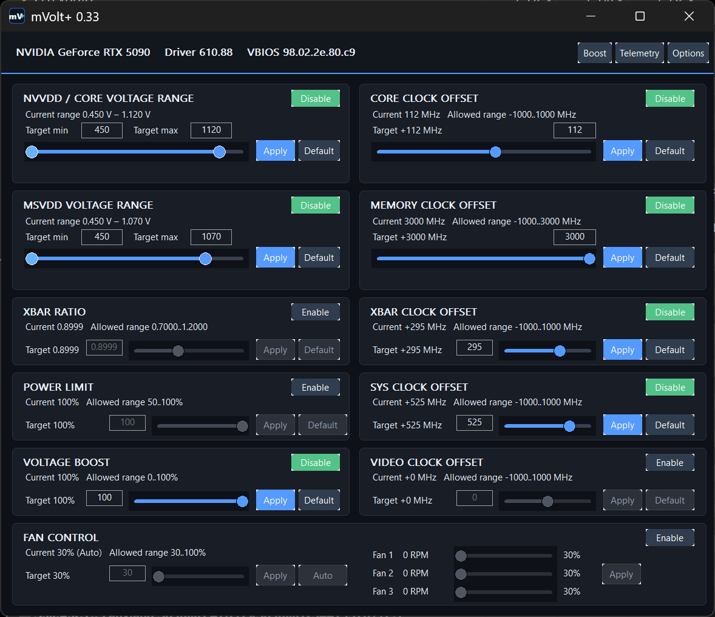The image size is (715, 617).
Task: Click NVVDD Target min input field
Action: pyautogui.click(x=102, y=130)
